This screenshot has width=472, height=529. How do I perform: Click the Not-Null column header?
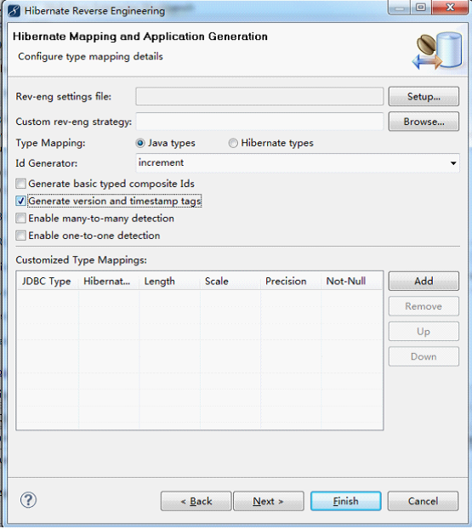[x=352, y=281]
